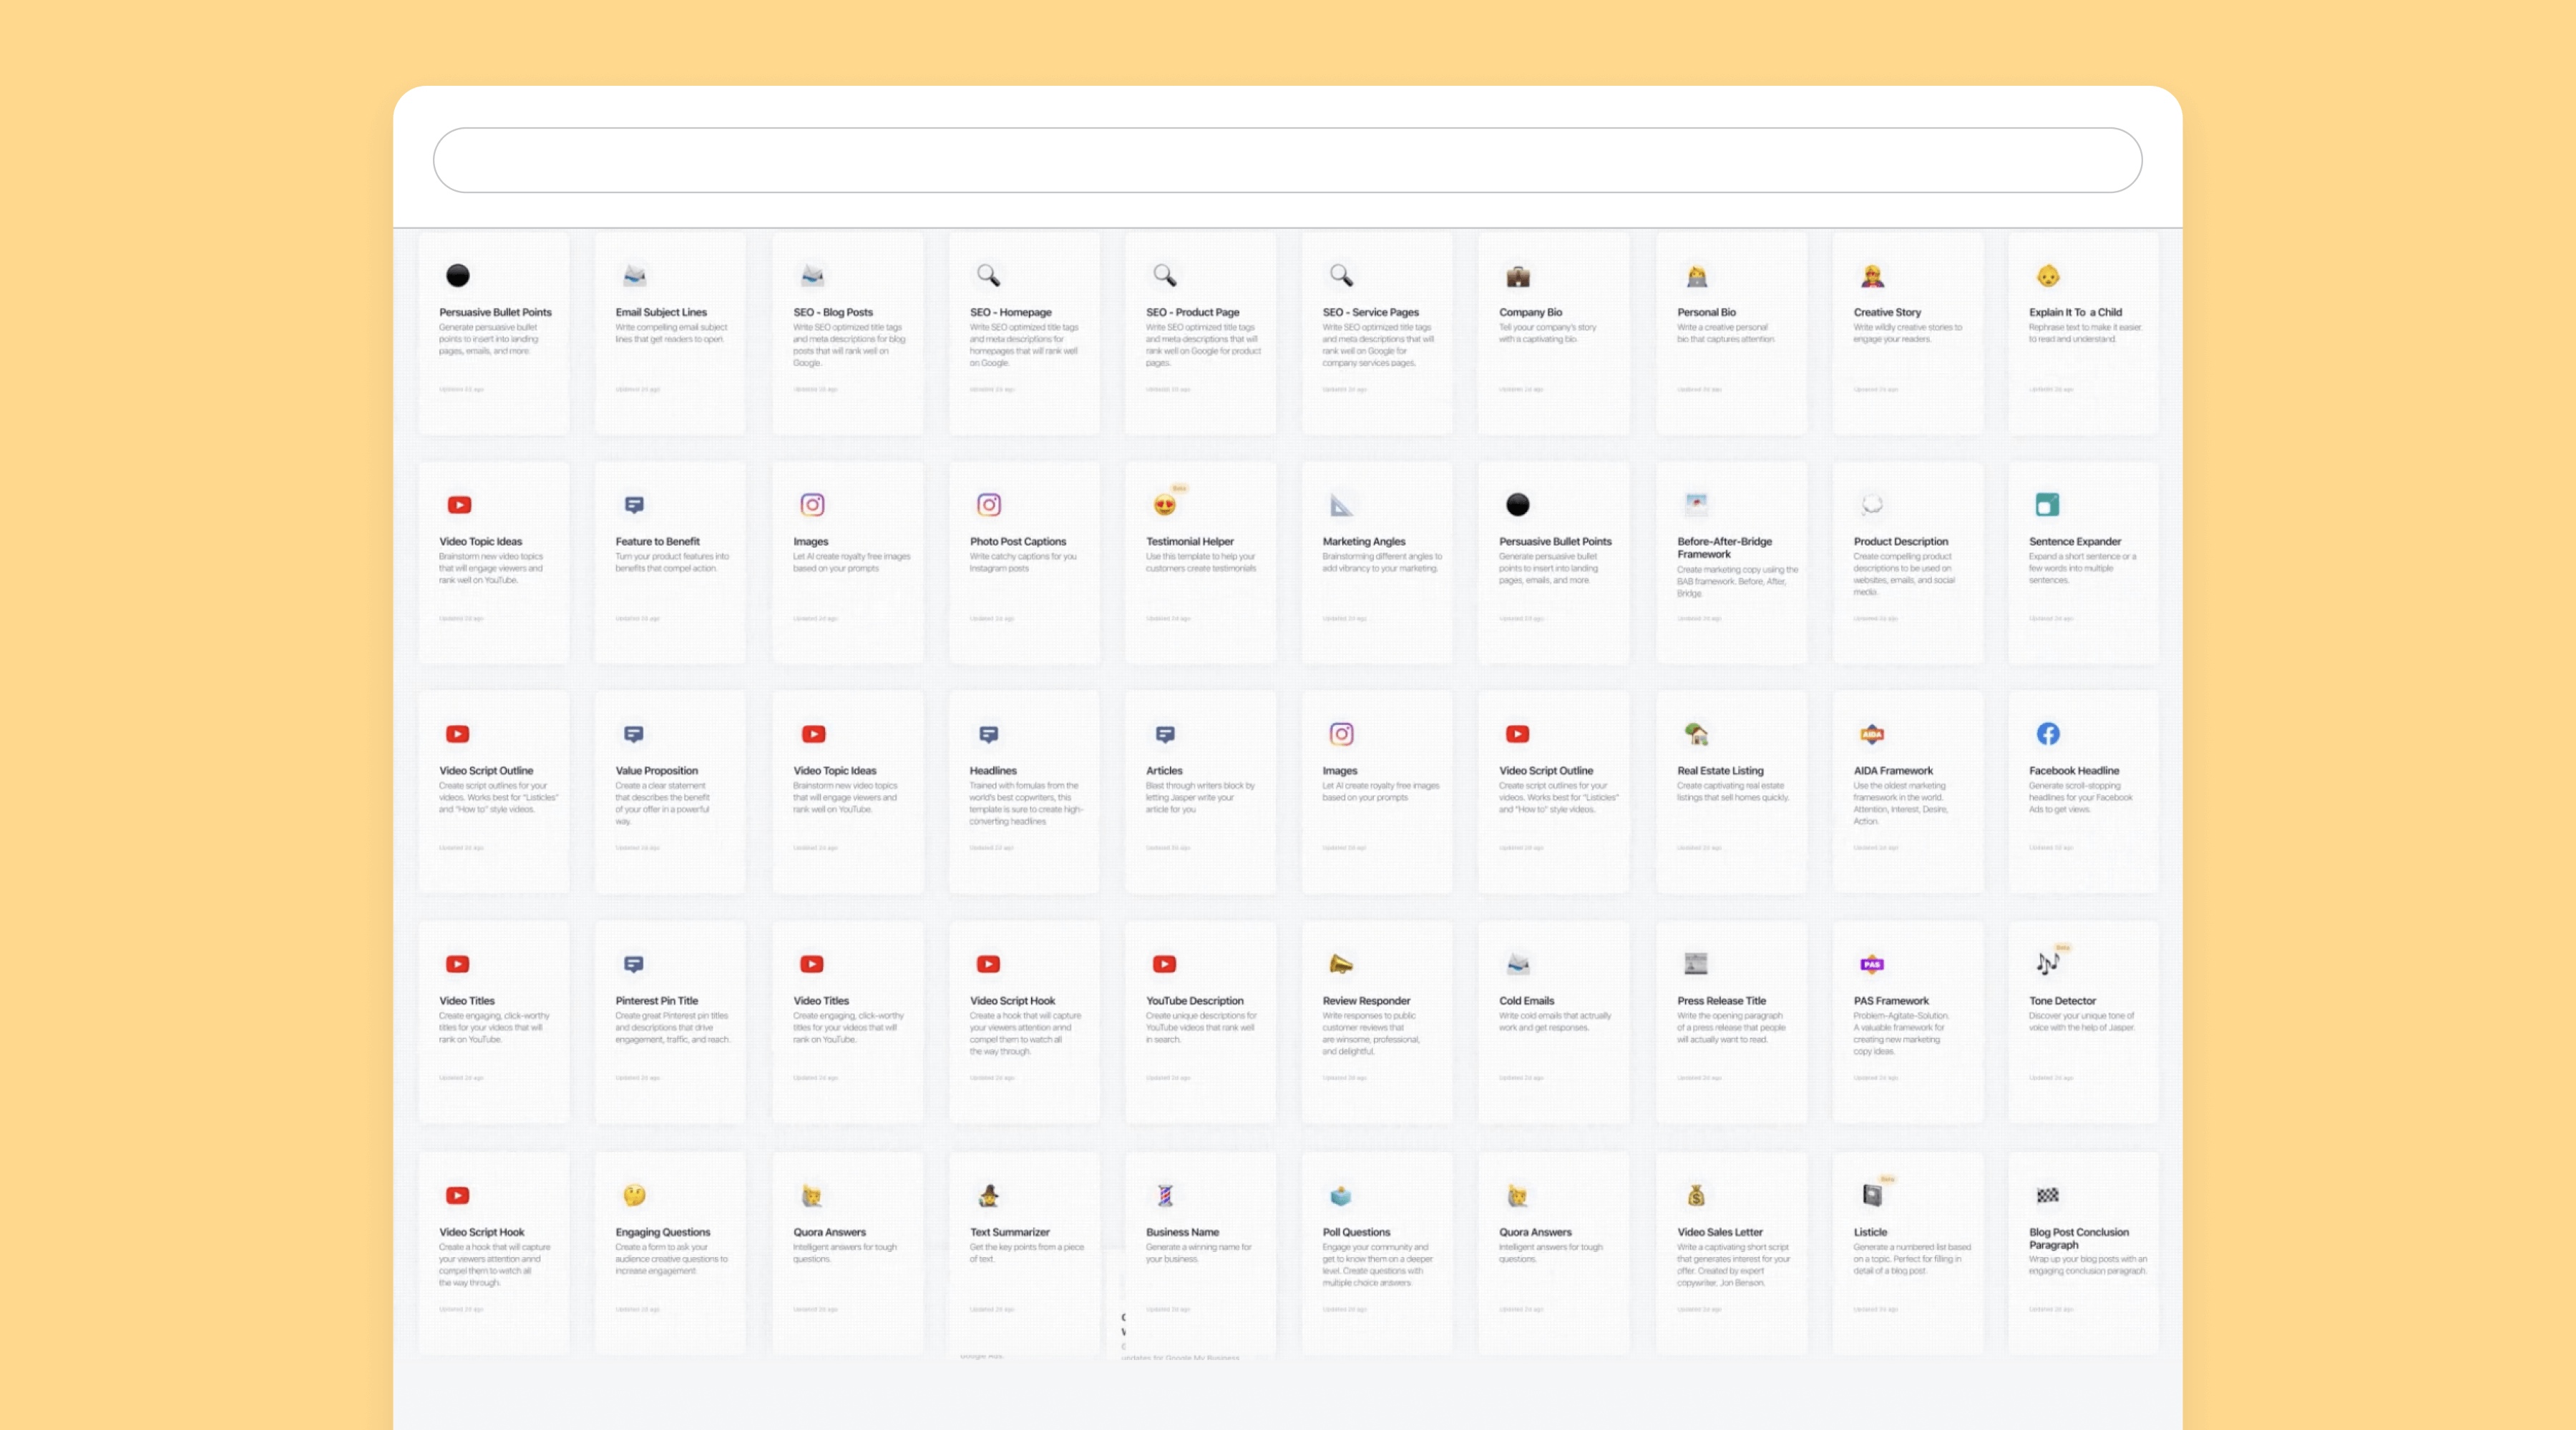Click the Video Sales Letter money bag icon
This screenshot has height=1430, width=2576.
tap(1695, 1195)
